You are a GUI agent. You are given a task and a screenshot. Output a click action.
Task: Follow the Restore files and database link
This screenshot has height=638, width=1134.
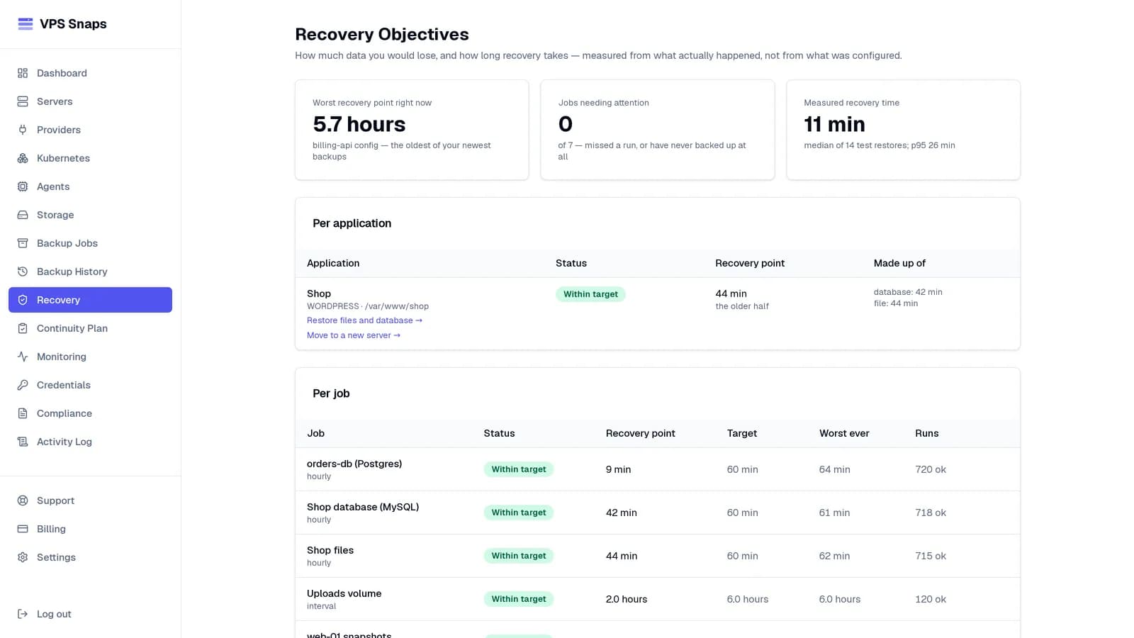coord(364,320)
